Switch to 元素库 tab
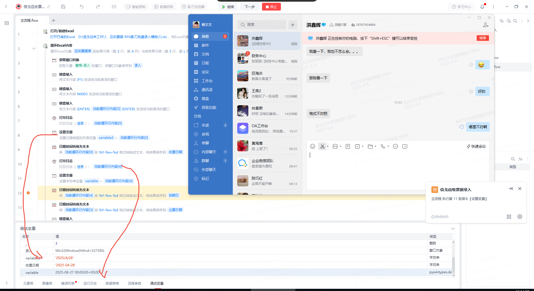The height and width of the screenshot is (291, 534). 28,283
